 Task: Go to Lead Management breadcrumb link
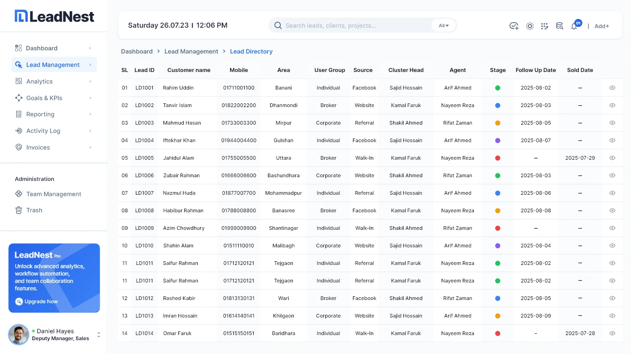(191, 51)
